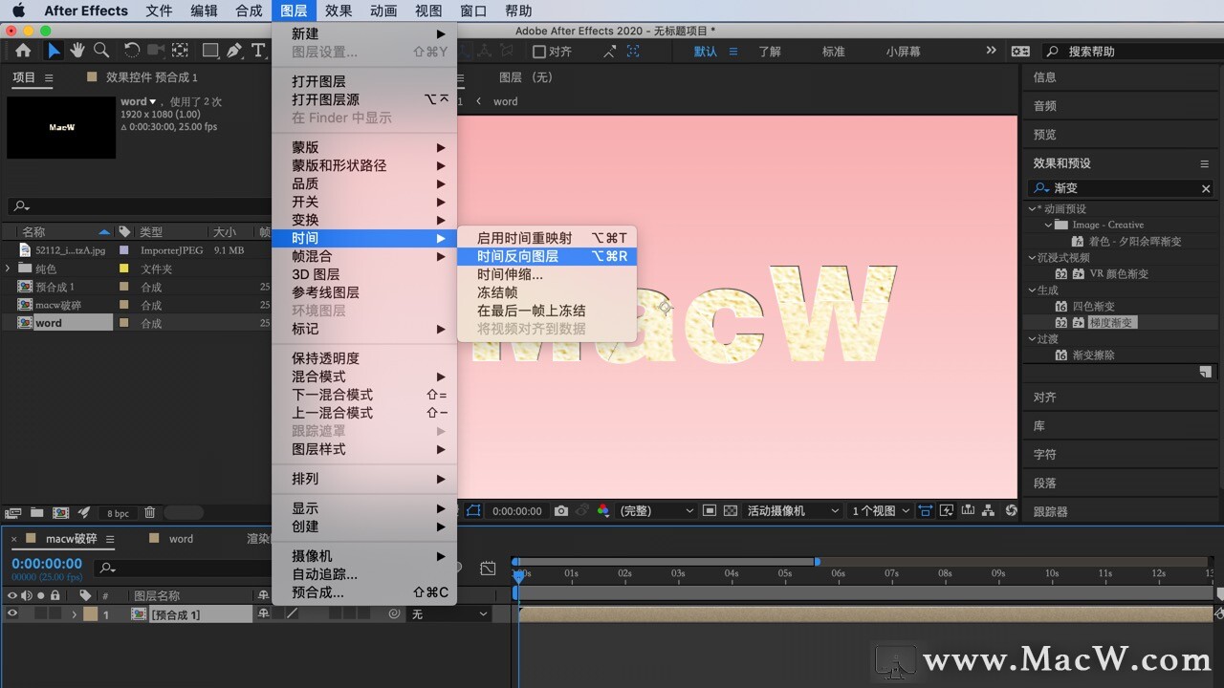Click the timeline current time 0:00:00:00

tap(47, 564)
